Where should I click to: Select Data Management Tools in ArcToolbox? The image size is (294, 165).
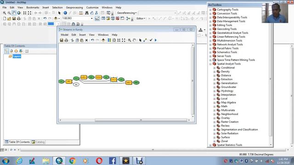231,22
